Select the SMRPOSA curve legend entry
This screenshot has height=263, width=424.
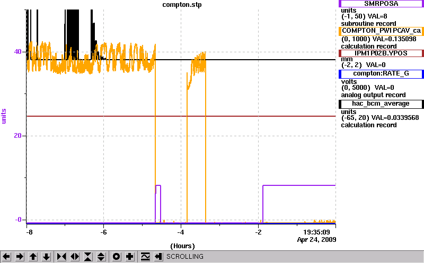click(x=381, y=4)
